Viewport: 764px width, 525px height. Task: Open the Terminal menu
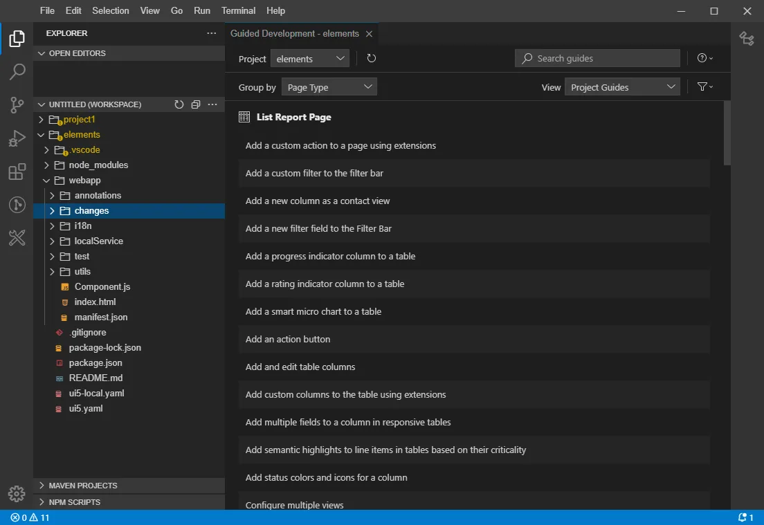(x=238, y=11)
